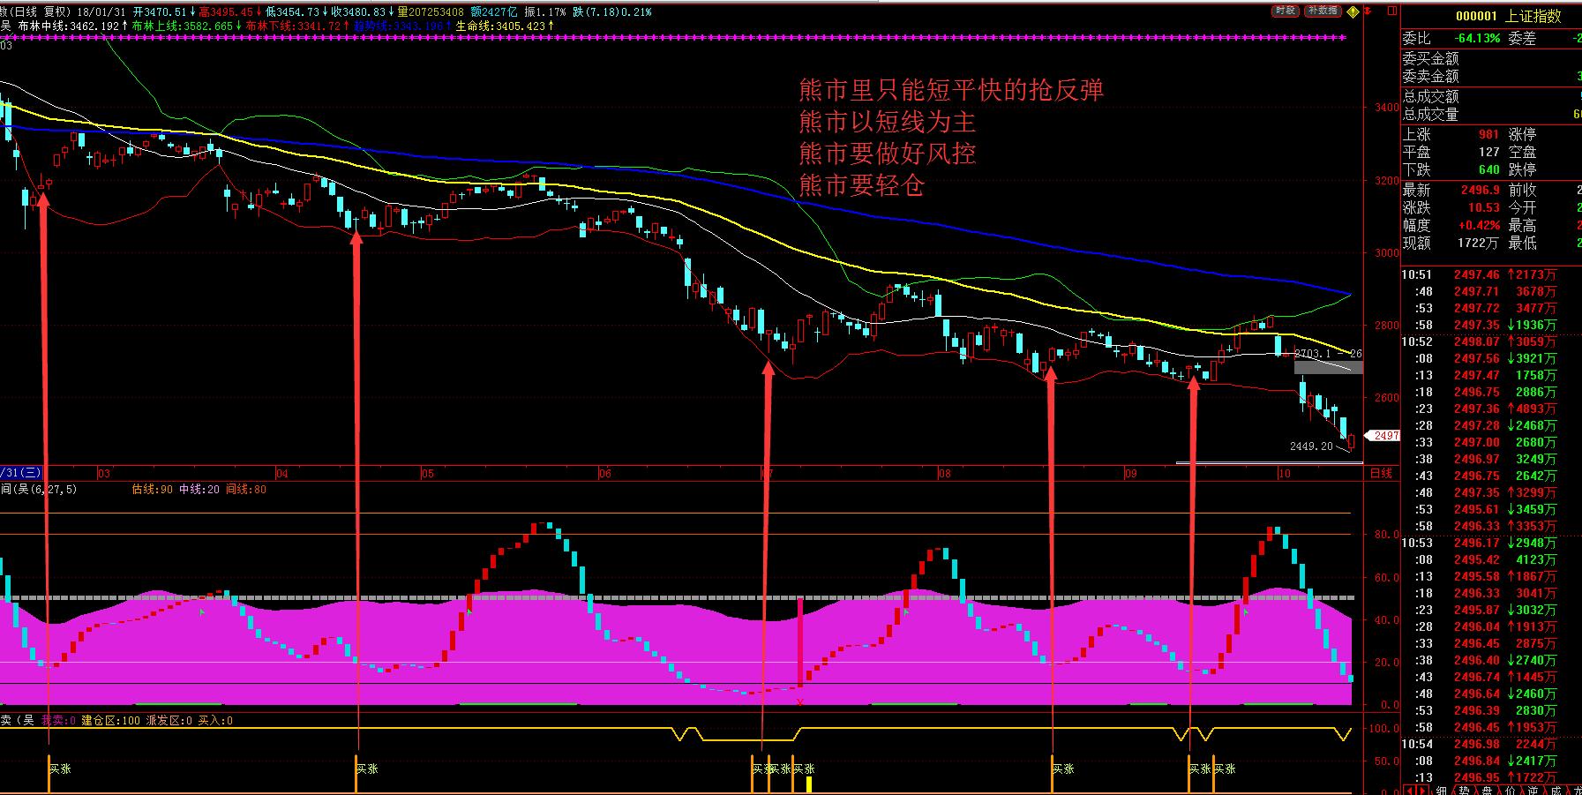Image resolution: width=1582 pixels, height=795 pixels.
Task: Click the 最新 price 2496.9
Action: (1479, 190)
